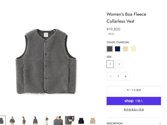Select the first model front-view thumbnail
The height and width of the screenshot is (125, 167).
pos(12,121)
